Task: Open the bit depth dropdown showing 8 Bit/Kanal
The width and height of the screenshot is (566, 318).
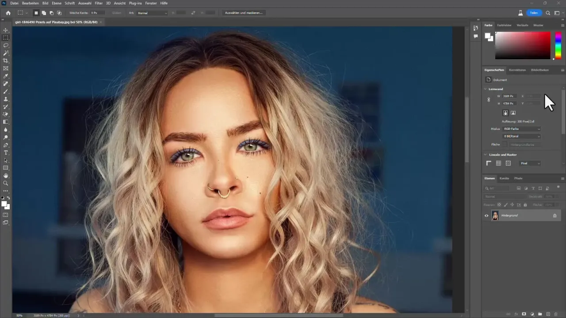Action: [x=522, y=136]
